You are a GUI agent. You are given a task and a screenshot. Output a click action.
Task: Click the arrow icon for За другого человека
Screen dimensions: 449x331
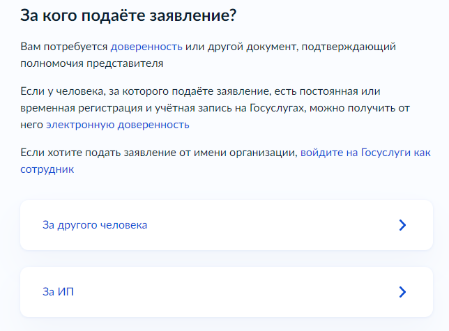tap(402, 225)
